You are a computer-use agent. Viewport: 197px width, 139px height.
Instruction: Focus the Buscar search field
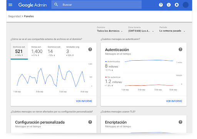pyautogui.click(x=97, y=5)
